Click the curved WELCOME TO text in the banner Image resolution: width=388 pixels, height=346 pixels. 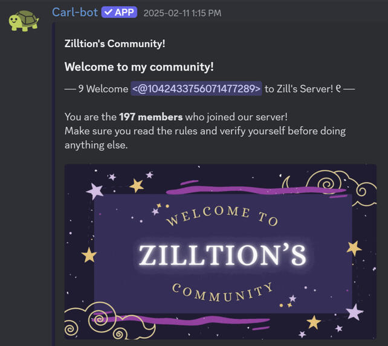[x=222, y=216]
